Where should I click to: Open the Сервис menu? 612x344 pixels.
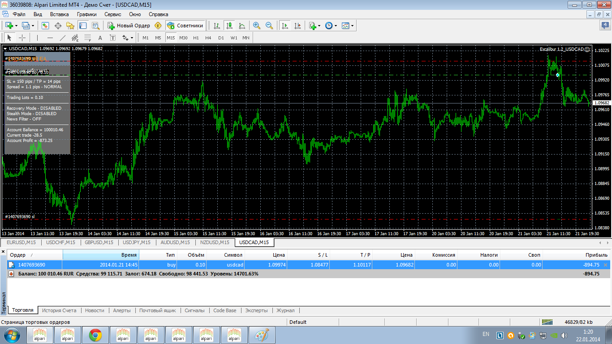coord(112,14)
